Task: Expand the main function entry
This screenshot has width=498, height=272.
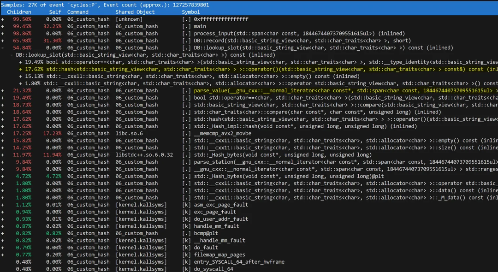Action: click(x=3, y=26)
